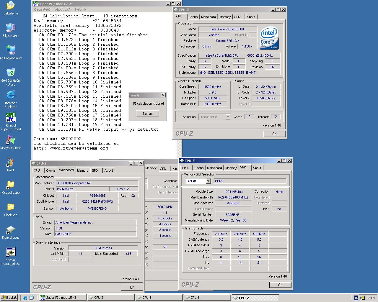Select SPD tab in middle Memory CPU-Z window
The height and width of the screenshot is (302, 378).
tap(163, 169)
